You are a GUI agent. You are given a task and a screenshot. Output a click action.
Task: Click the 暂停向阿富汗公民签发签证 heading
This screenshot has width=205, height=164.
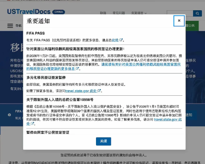[48, 132]
